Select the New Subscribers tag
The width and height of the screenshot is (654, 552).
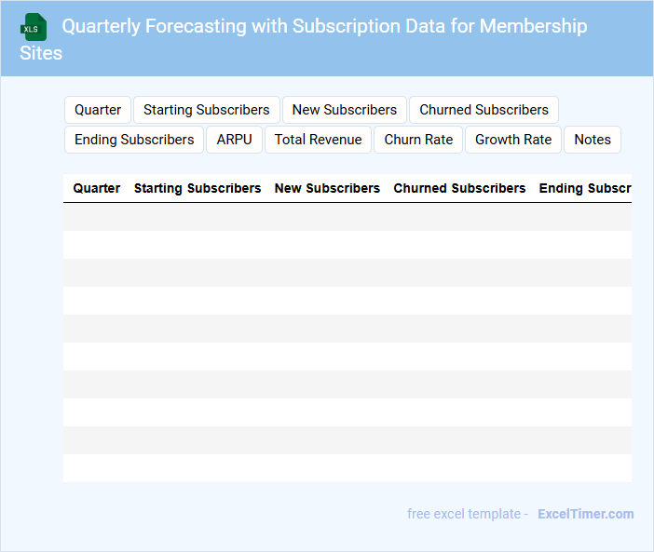coord(344,110)
